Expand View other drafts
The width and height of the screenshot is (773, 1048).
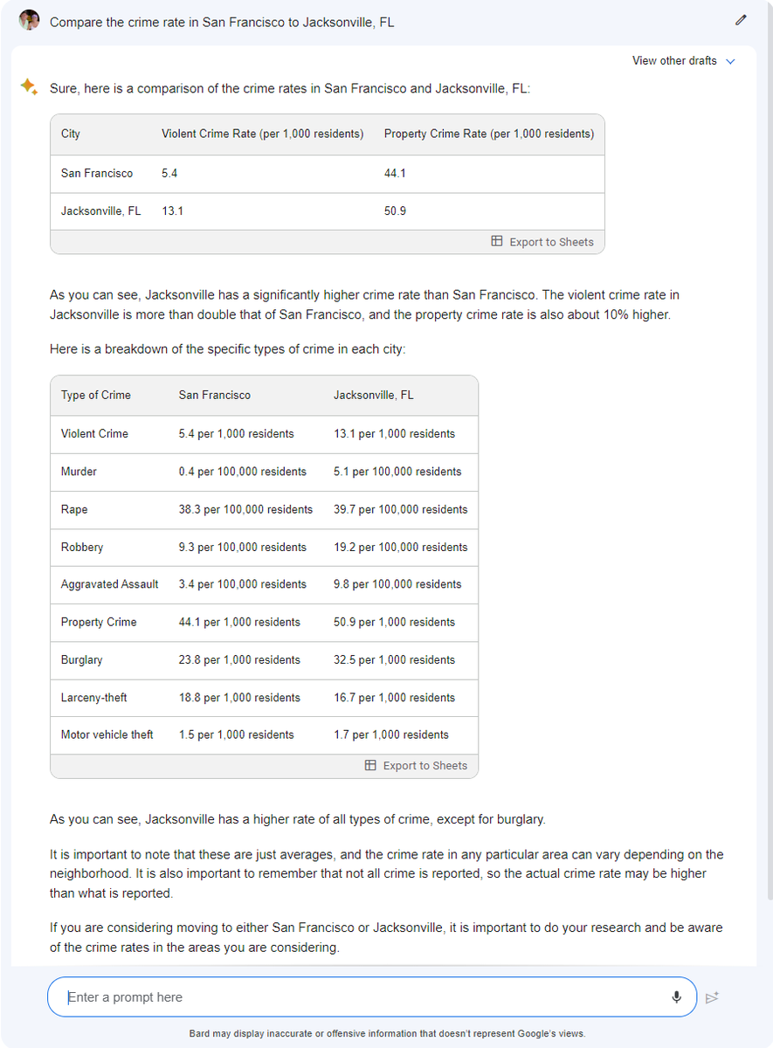click(683, 61)
